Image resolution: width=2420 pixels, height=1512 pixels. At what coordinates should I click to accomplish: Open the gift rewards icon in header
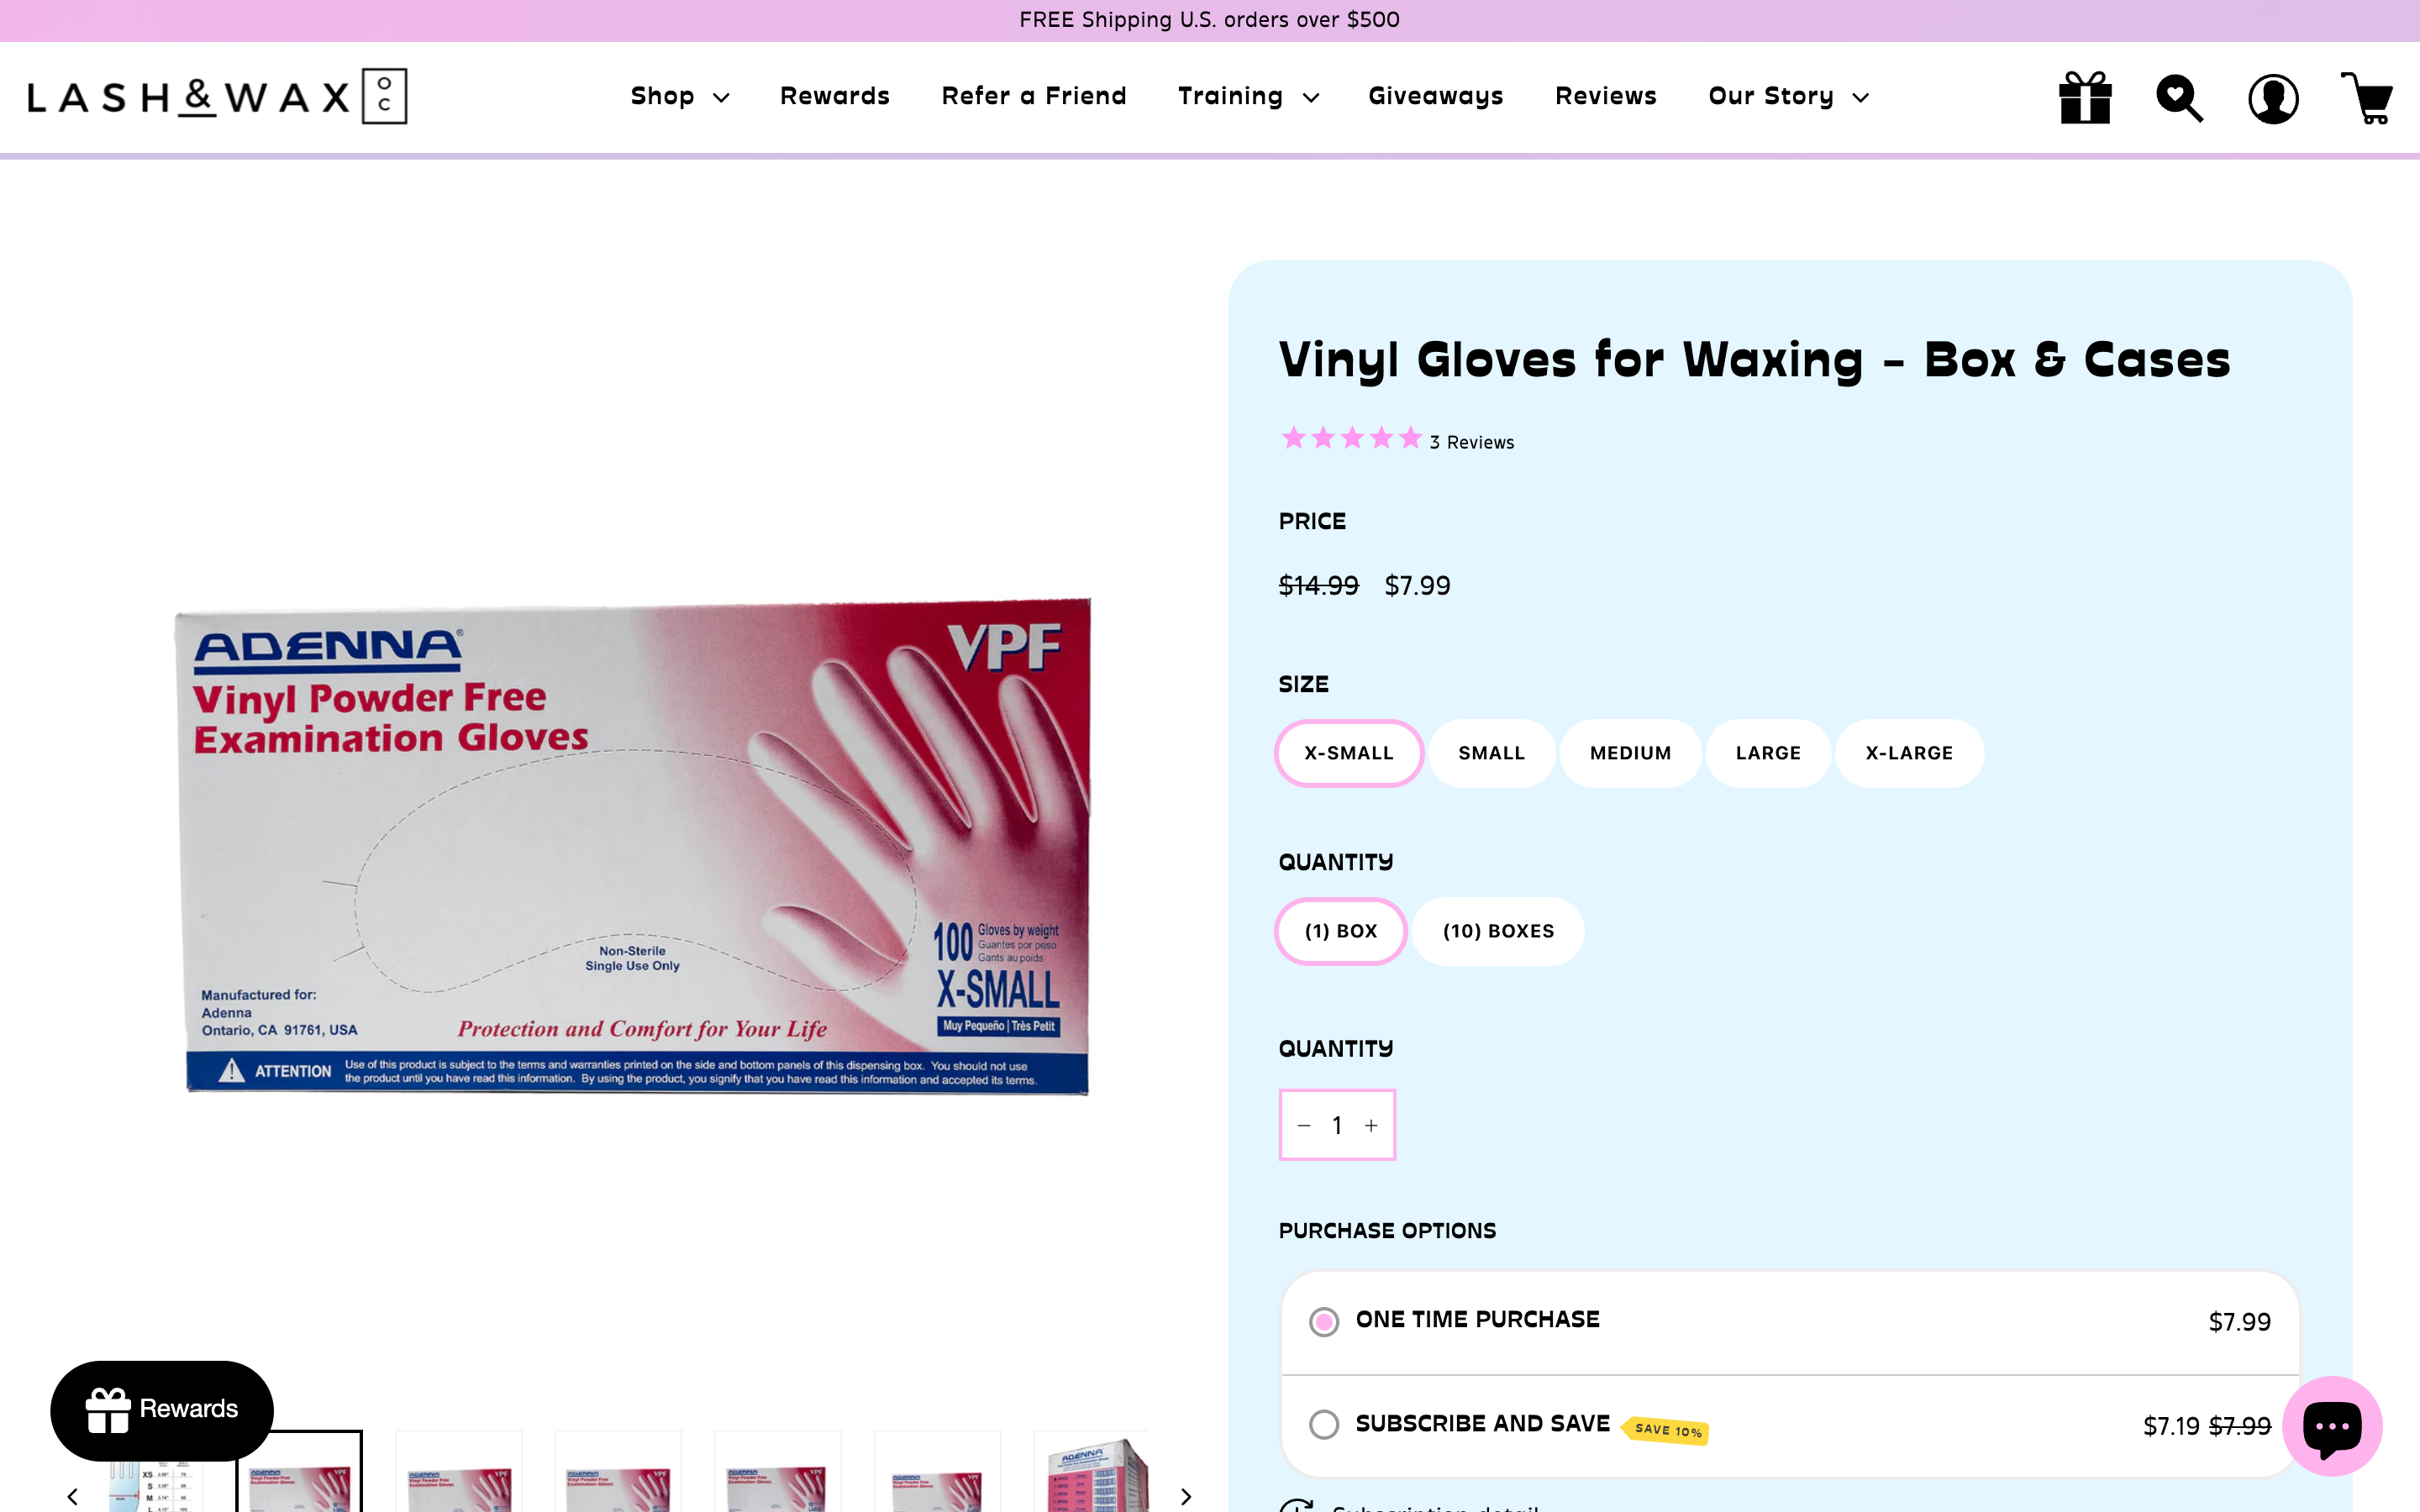pyautogui.click(x=2085, y=98)
